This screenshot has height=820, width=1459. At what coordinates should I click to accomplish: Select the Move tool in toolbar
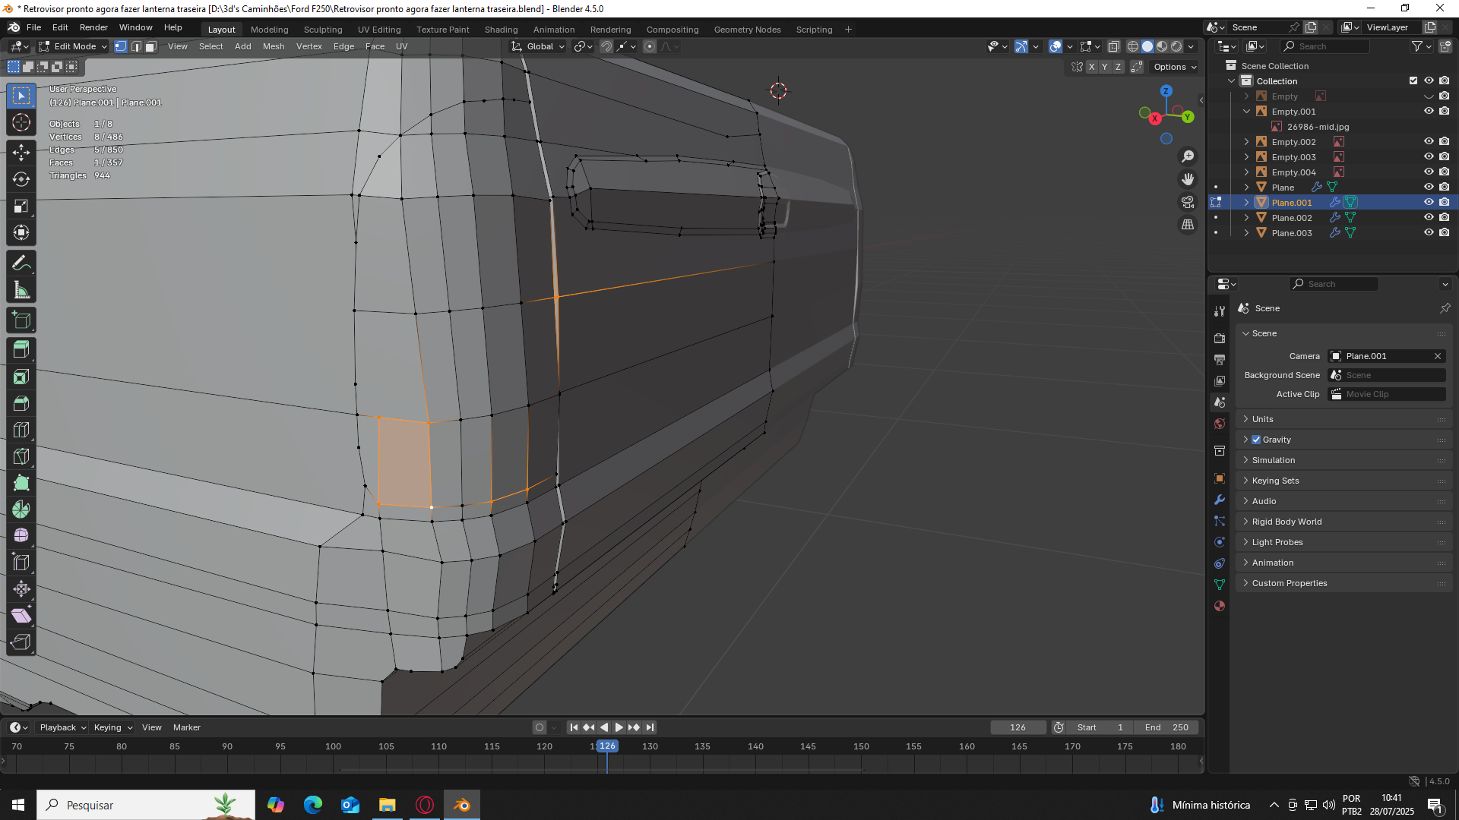point(21,152)
